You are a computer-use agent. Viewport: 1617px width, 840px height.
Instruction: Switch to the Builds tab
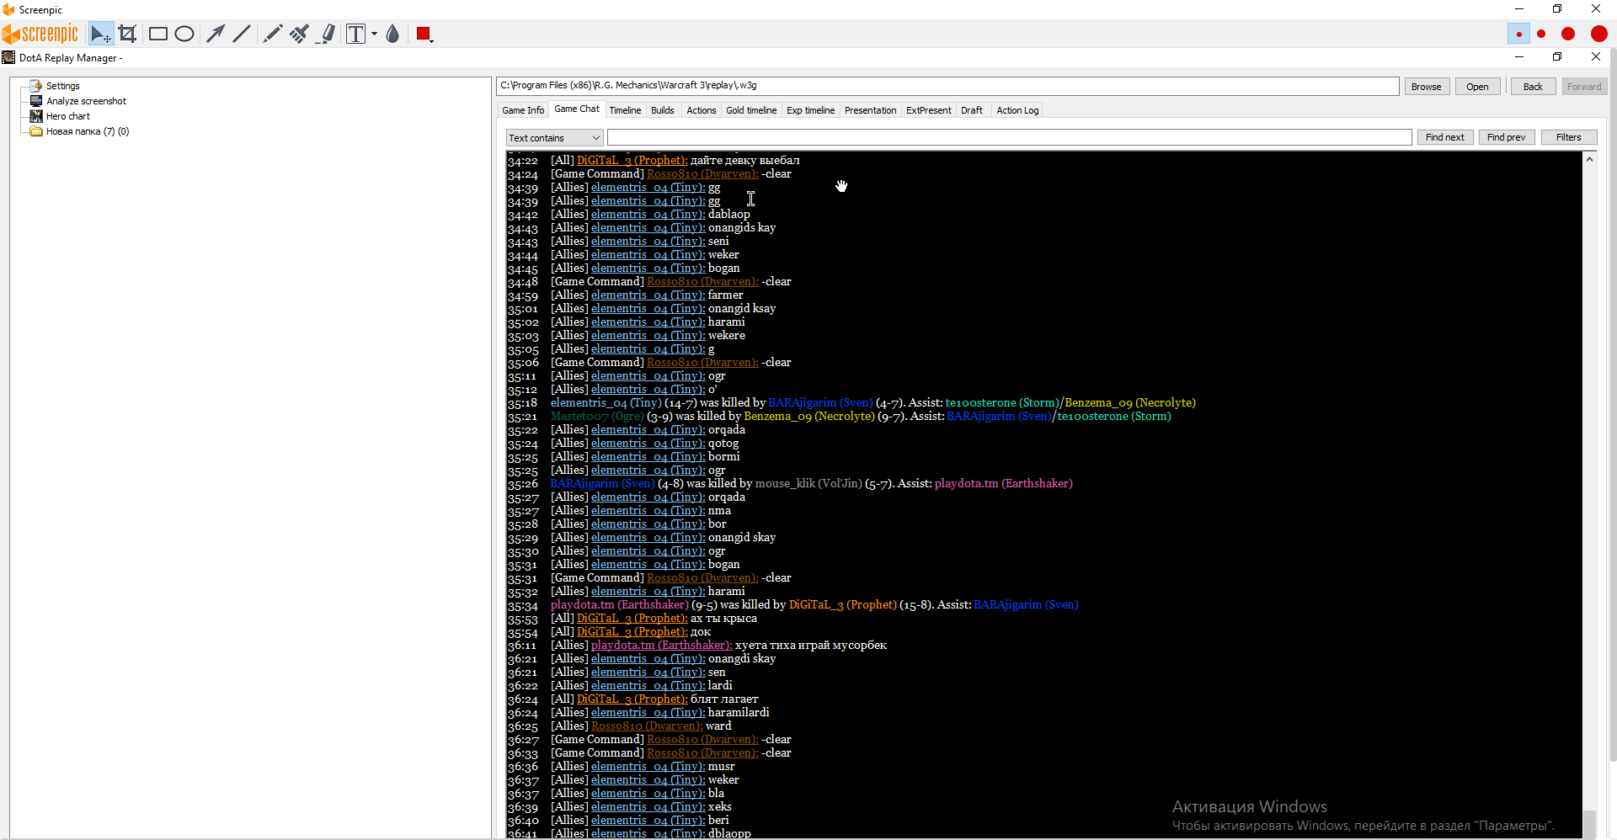[663, 110]
